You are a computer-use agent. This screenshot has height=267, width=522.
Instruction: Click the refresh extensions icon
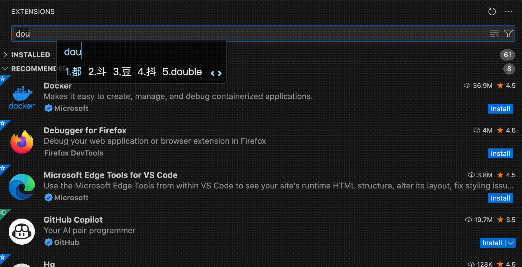[492, 11]
